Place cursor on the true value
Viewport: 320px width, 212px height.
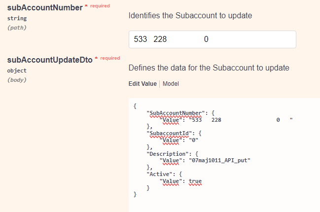[x=195, y=181]
